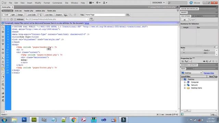Switch to Design view

20,15
